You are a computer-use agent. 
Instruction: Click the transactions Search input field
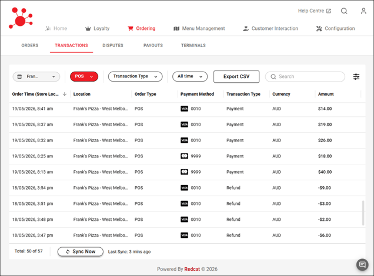click(x=305, y=77)
